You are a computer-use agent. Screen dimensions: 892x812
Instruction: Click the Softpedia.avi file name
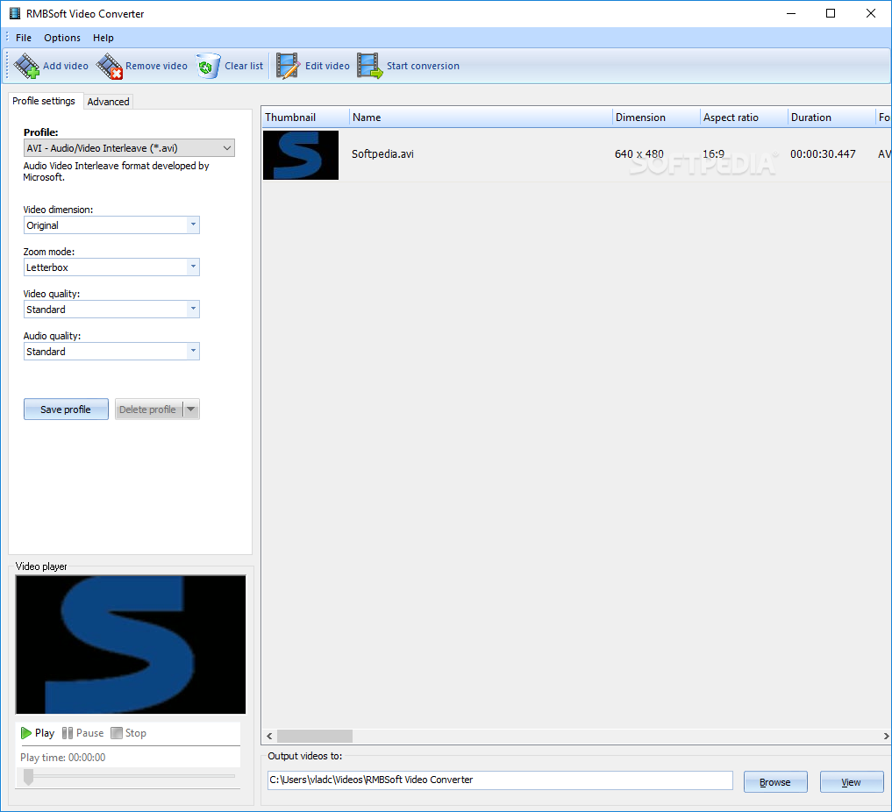[382, 154]
